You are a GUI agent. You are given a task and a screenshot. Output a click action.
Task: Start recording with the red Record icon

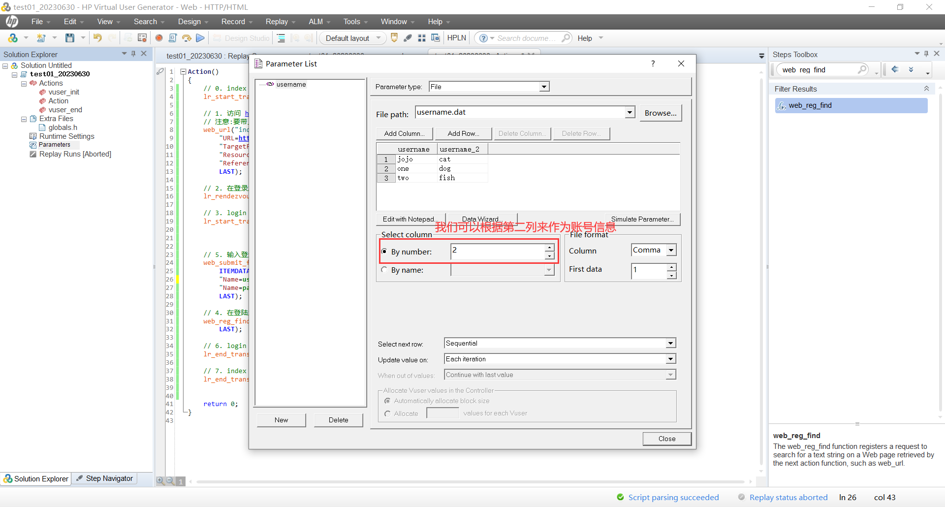click(159, 38)
